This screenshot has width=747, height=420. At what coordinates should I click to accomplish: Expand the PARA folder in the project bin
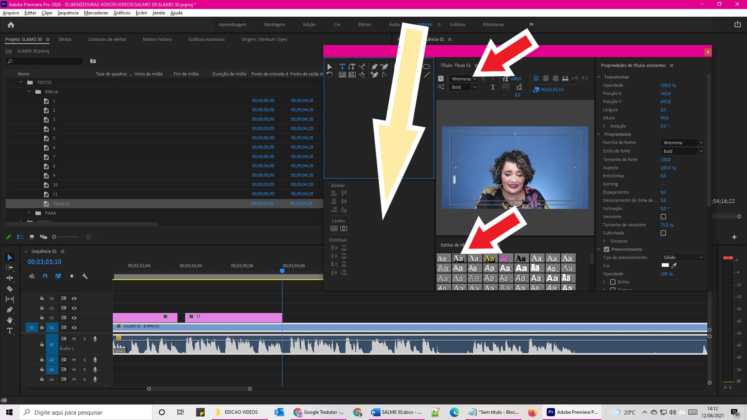pyautogui.click(x=29, y=213)
